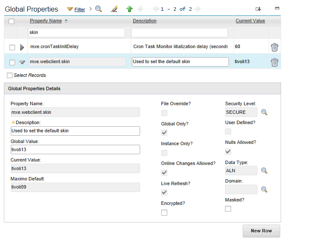The width and height of the screenshot is (313, 247).
Task: Toggle the Select Records checkbox
Action: [9, 75]
